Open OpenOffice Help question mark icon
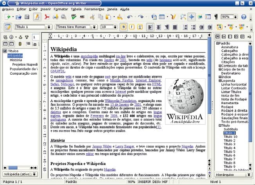Viewport: 255px width, 185px height. pos(244,17)
